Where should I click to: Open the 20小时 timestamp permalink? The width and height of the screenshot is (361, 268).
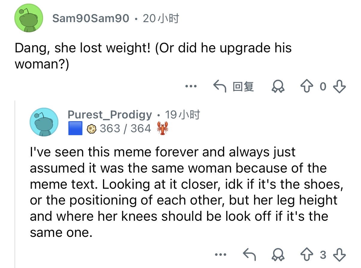pos(161,19)
